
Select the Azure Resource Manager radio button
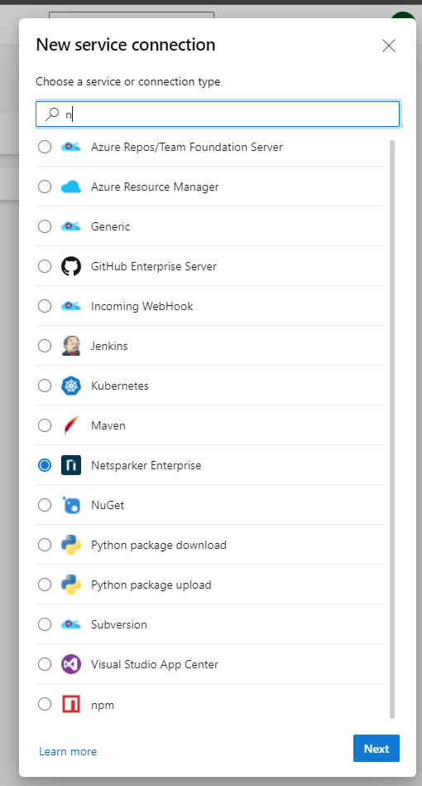(45, 187)
